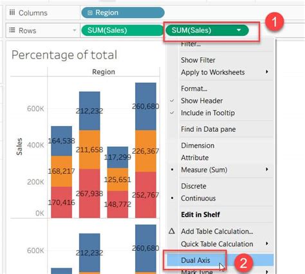Click the plus expand icon on Region pill
The height and width of the screenshot is (274, 305).
coord(90,13)
